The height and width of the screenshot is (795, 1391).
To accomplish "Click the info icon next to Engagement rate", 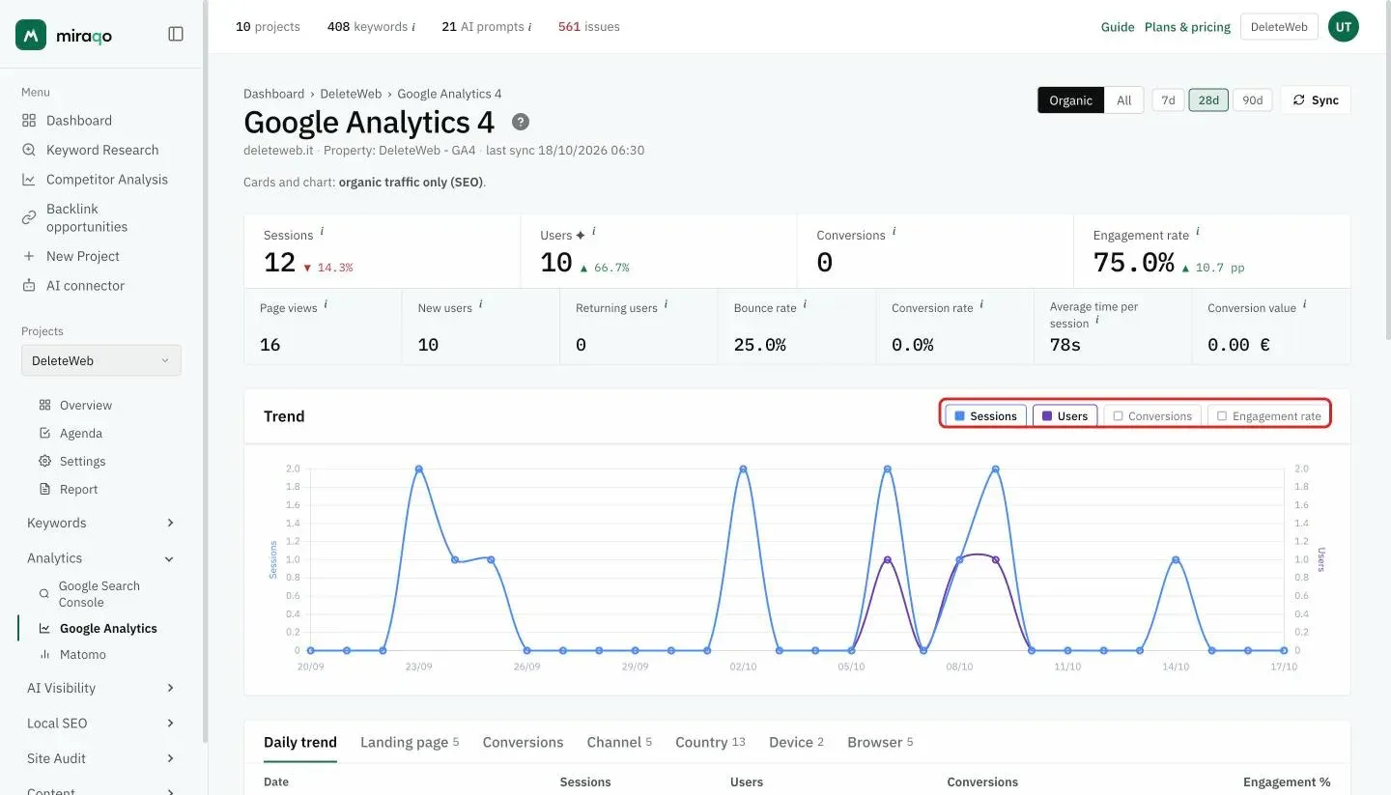I will click(1198, 232).
